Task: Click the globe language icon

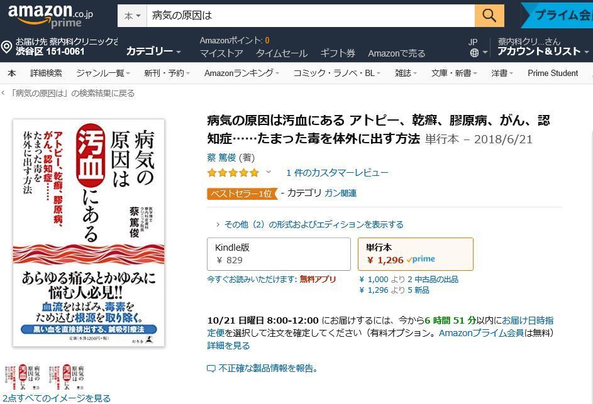Action: (474, 53)
